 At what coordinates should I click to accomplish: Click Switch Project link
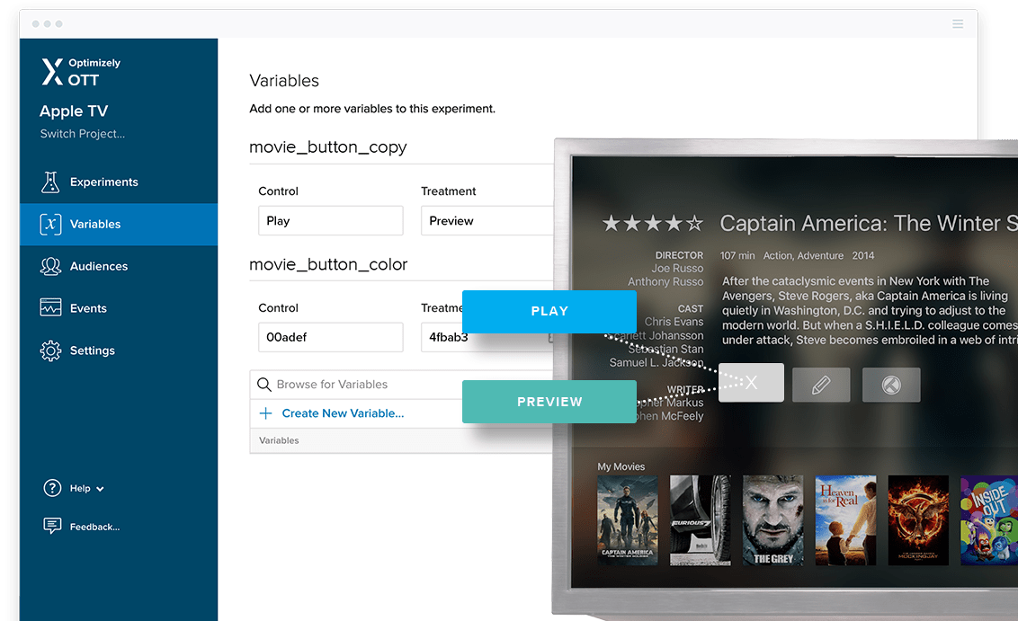[x=83, y=134]
